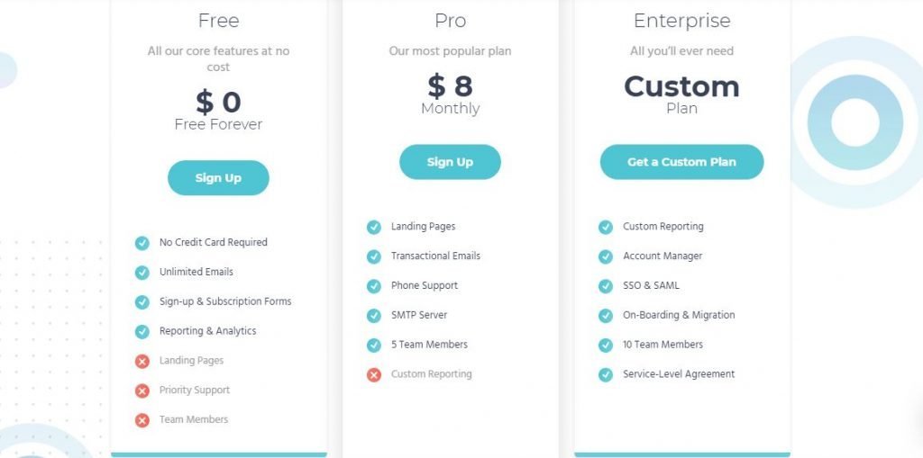Select the Pro plan heading
Viewport: 923px width, 458px height.
point(450,21)
